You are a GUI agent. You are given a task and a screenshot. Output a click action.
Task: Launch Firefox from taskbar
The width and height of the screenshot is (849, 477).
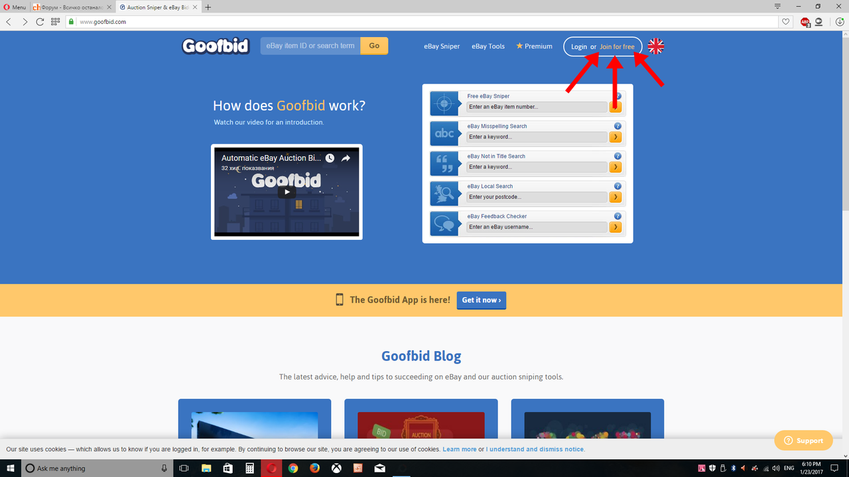coord(315,468)
